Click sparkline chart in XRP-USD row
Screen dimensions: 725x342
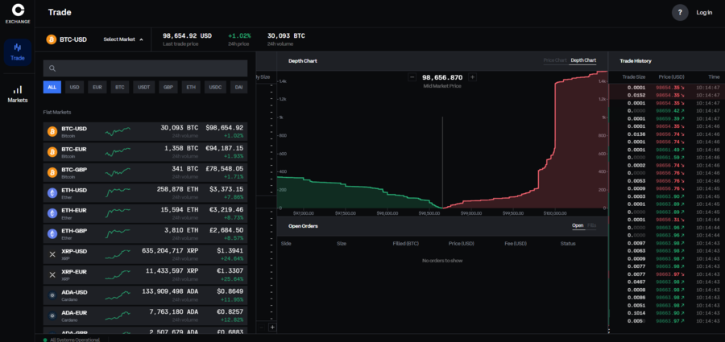[x=118, y=254]
